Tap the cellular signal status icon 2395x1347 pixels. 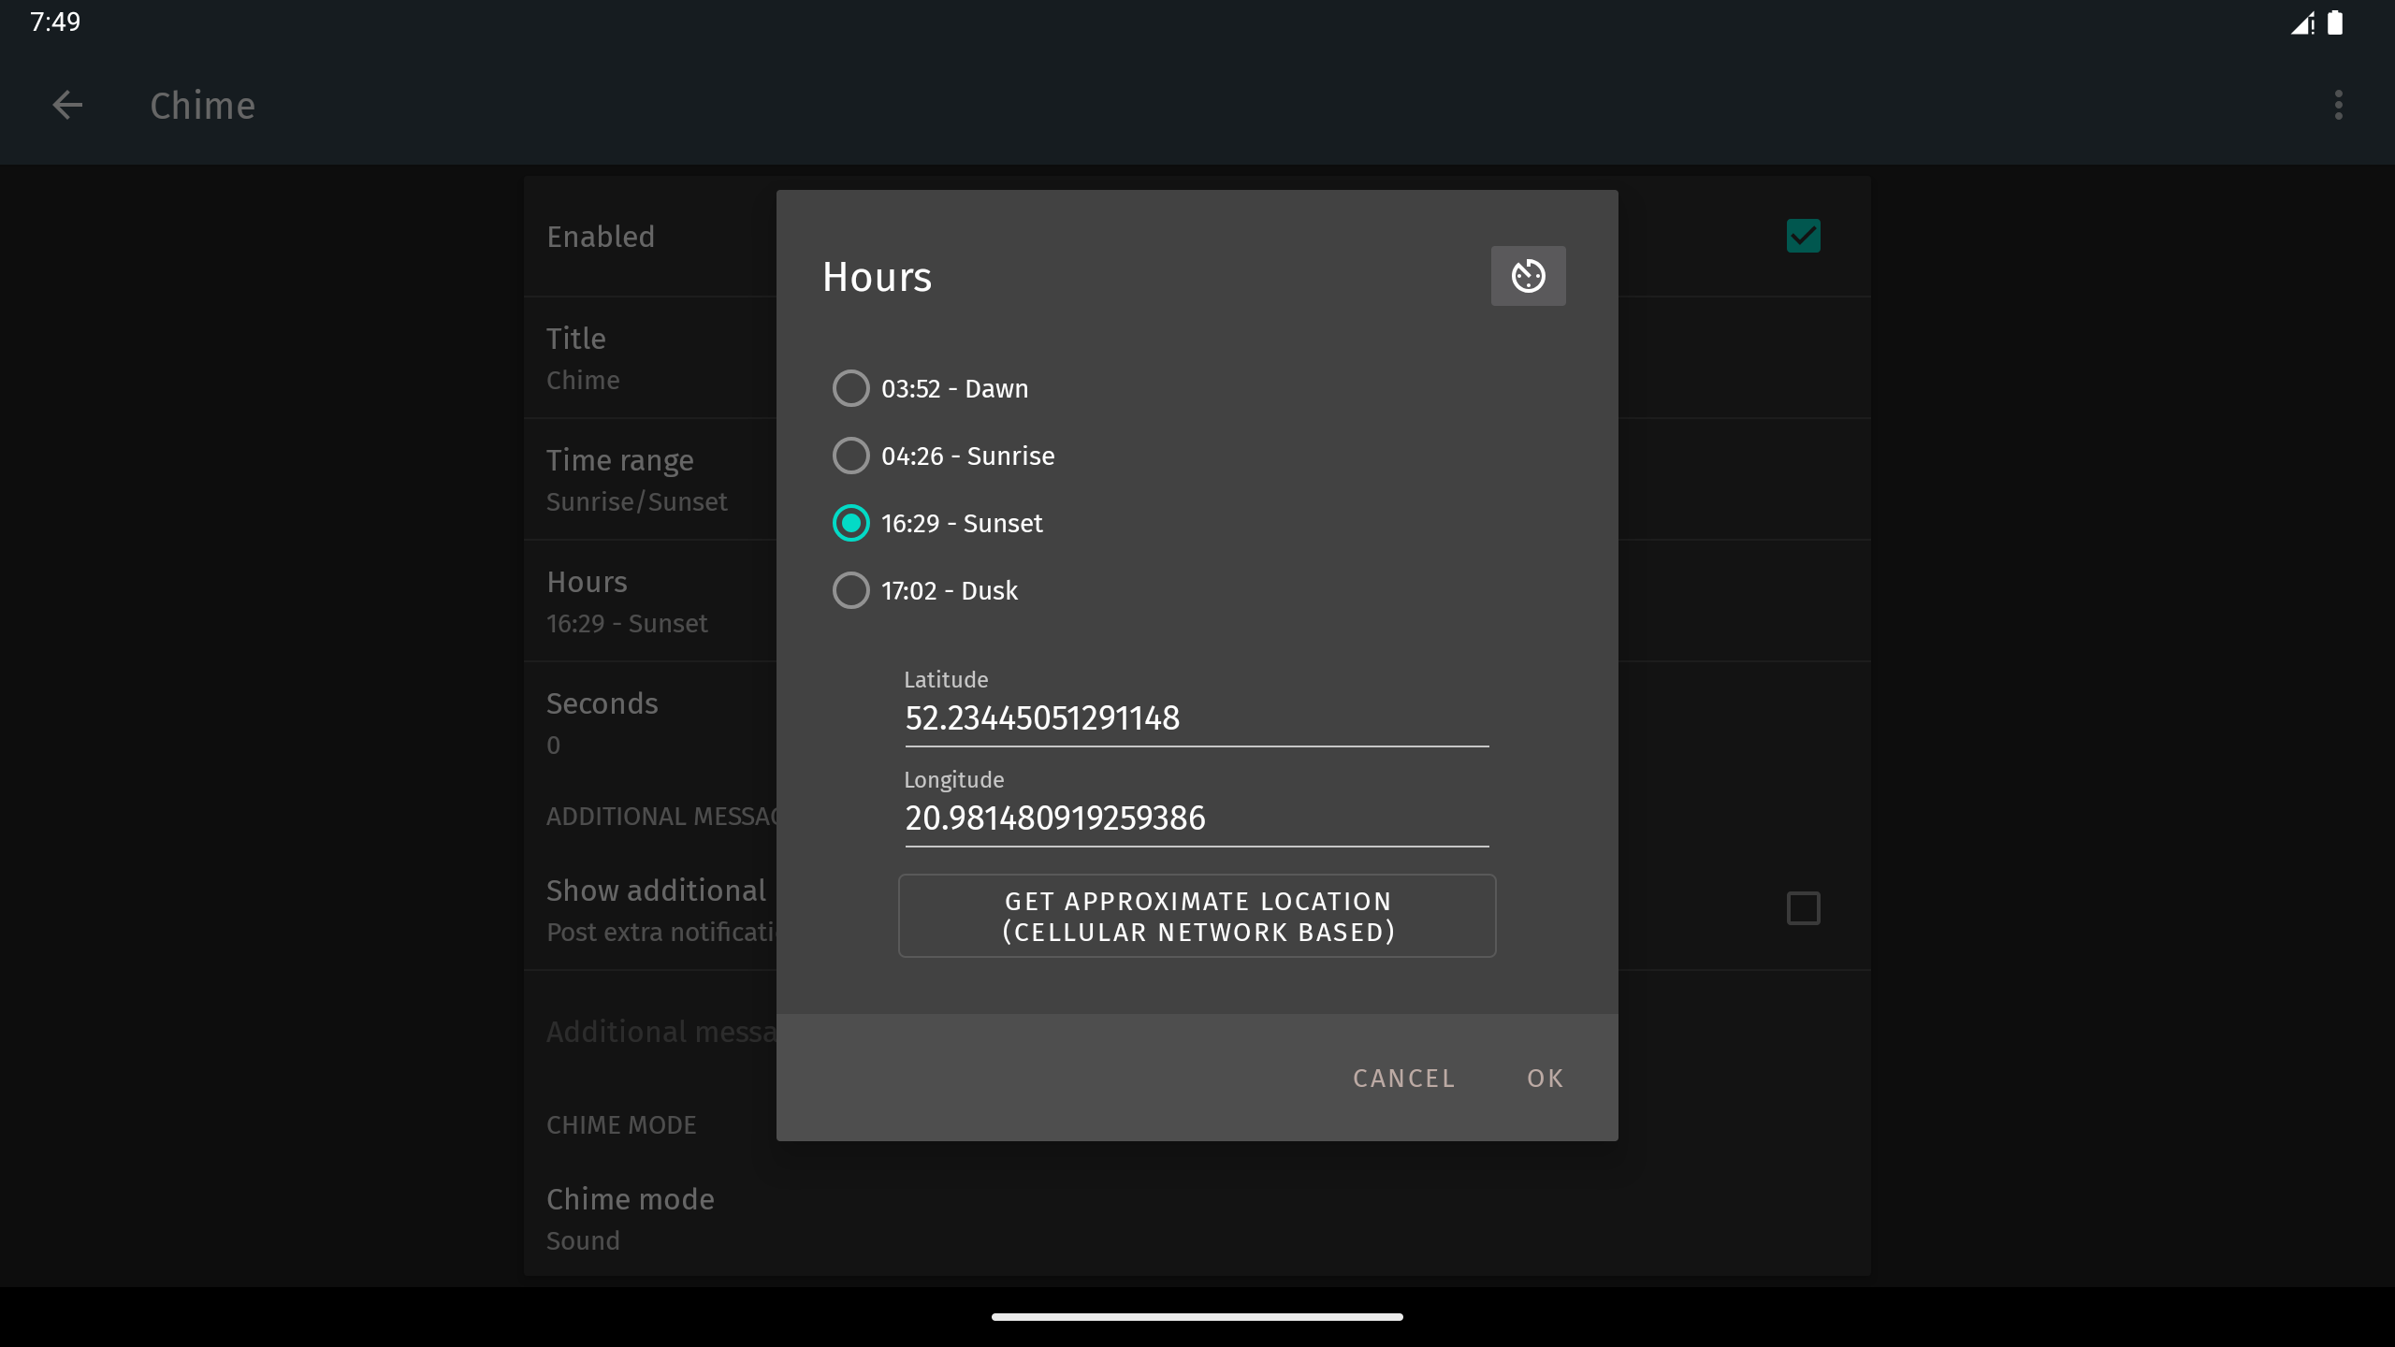(2302, 22)
